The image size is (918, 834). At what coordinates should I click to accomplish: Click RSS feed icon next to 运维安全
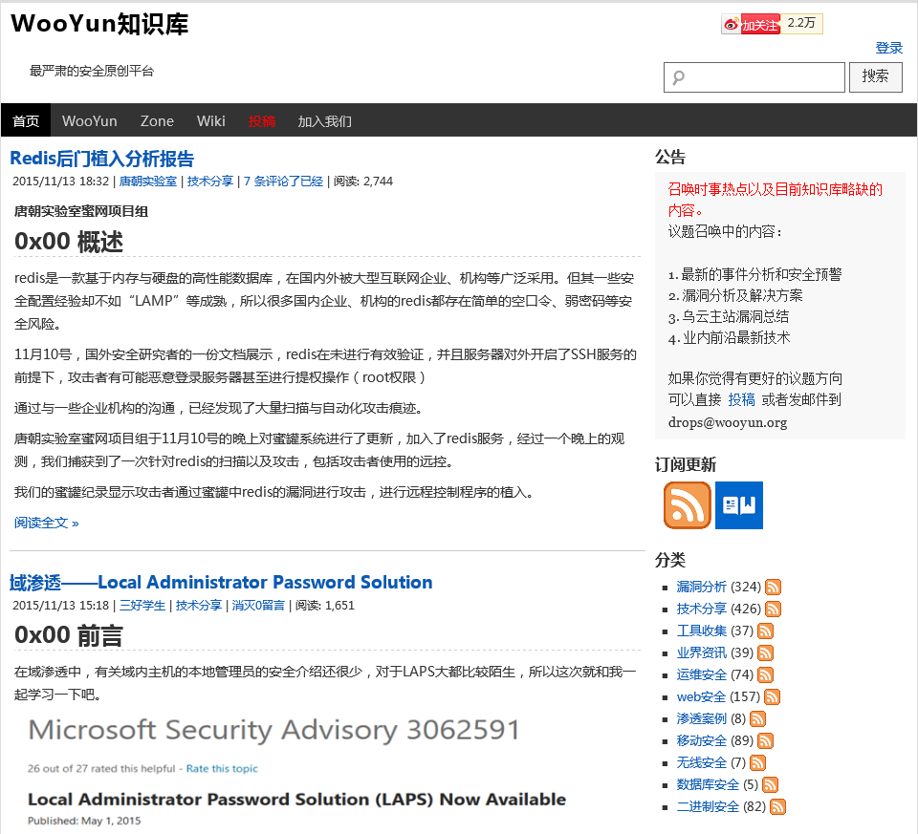click(x=765, y=674)
